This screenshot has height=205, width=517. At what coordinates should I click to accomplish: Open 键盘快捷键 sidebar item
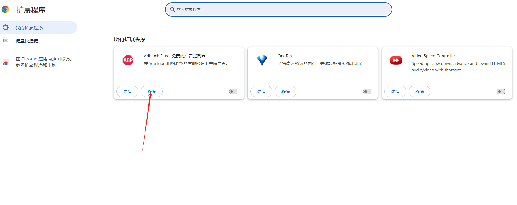tap(38, 41)
